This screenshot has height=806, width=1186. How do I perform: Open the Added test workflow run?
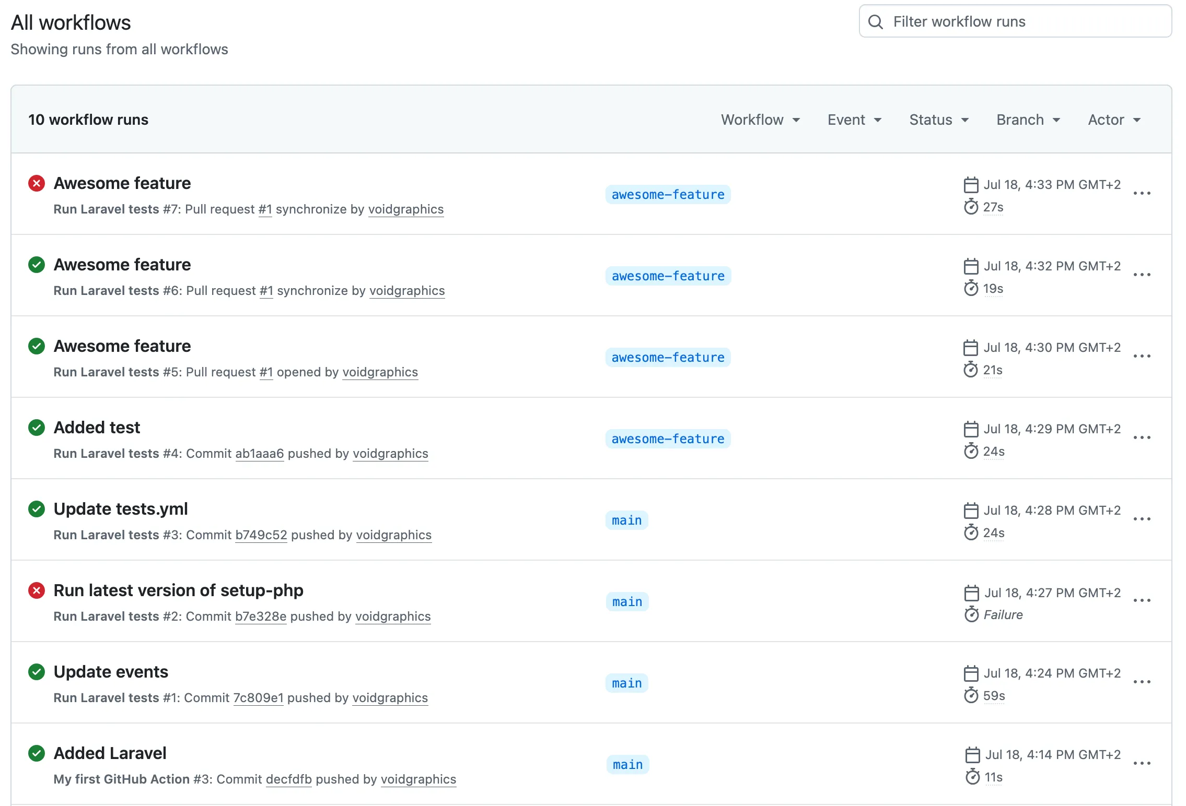pos(97,428)
